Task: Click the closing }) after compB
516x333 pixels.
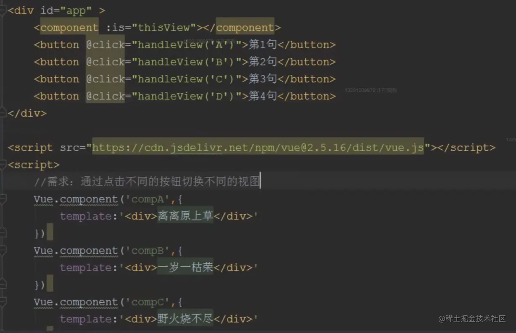Action: click(40, 285)
